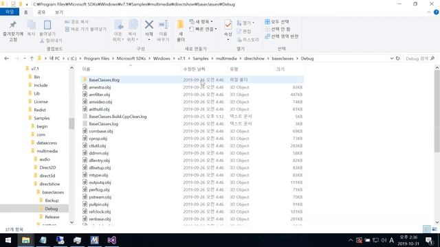Select the Samples folder in the tree

pos(41,118)
